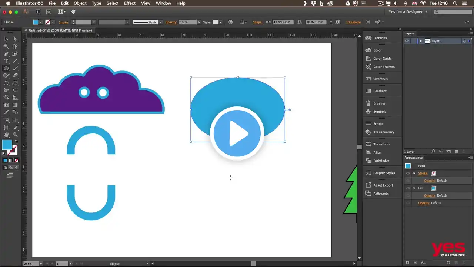Select the Artboard tool
This screenshot has width=474, height=267.
[x=6, y=128]
